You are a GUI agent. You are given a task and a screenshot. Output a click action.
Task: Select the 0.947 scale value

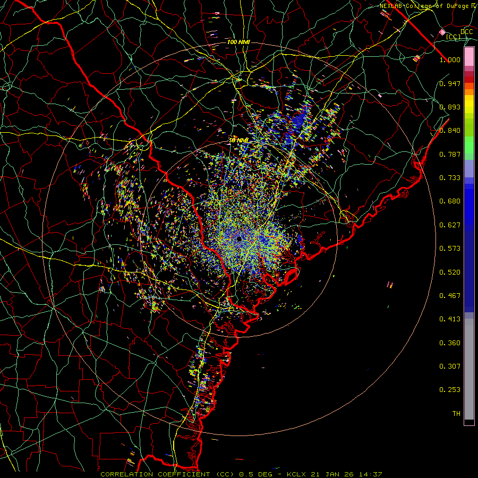click(450, 83)
